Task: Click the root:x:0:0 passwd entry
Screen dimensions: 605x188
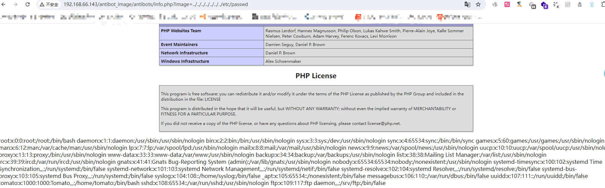Action: 38,141
